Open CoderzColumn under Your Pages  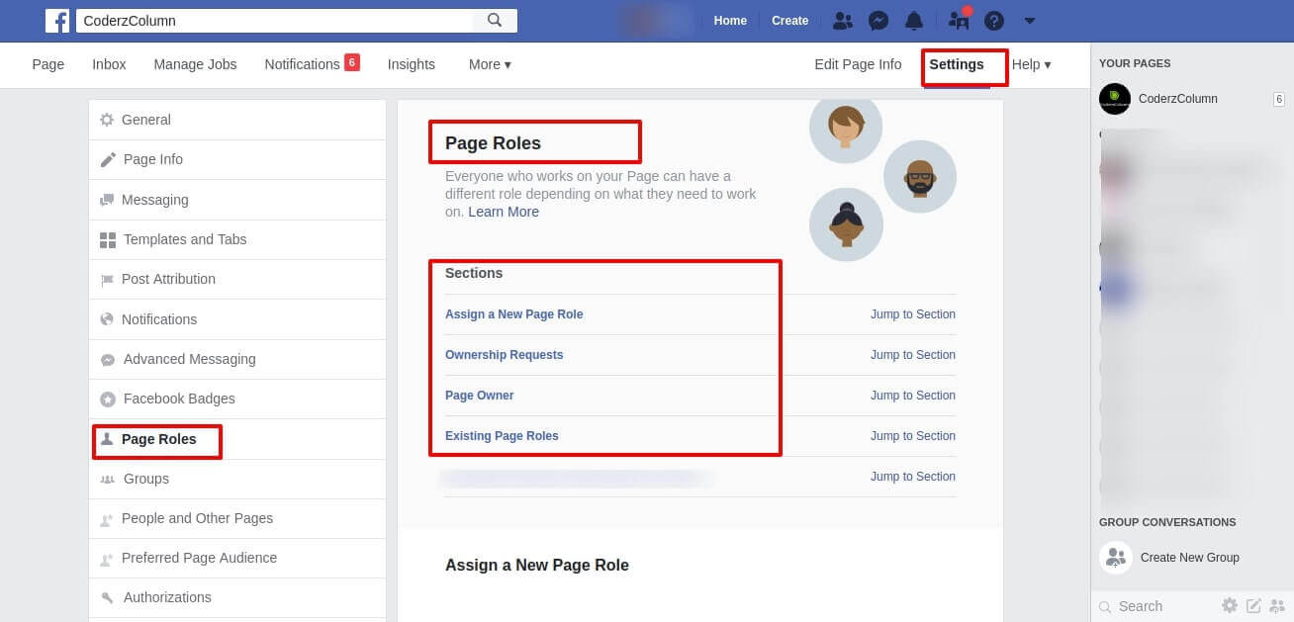[x=1178, y=99]
